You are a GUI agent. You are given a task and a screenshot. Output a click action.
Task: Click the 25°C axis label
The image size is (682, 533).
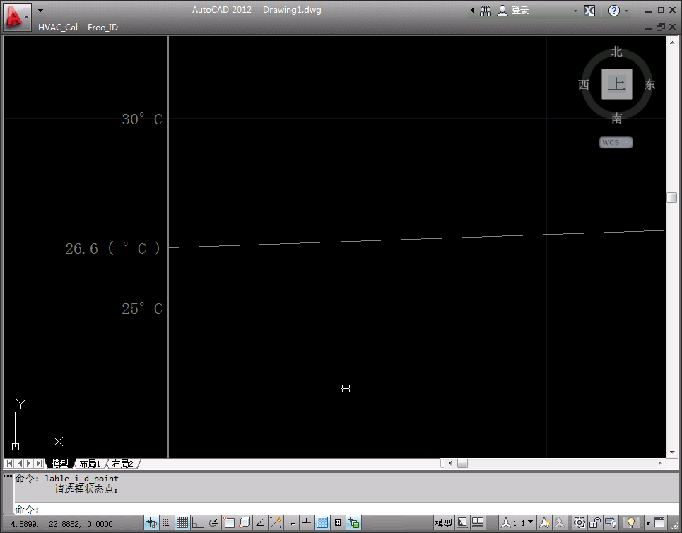point(142,308)
